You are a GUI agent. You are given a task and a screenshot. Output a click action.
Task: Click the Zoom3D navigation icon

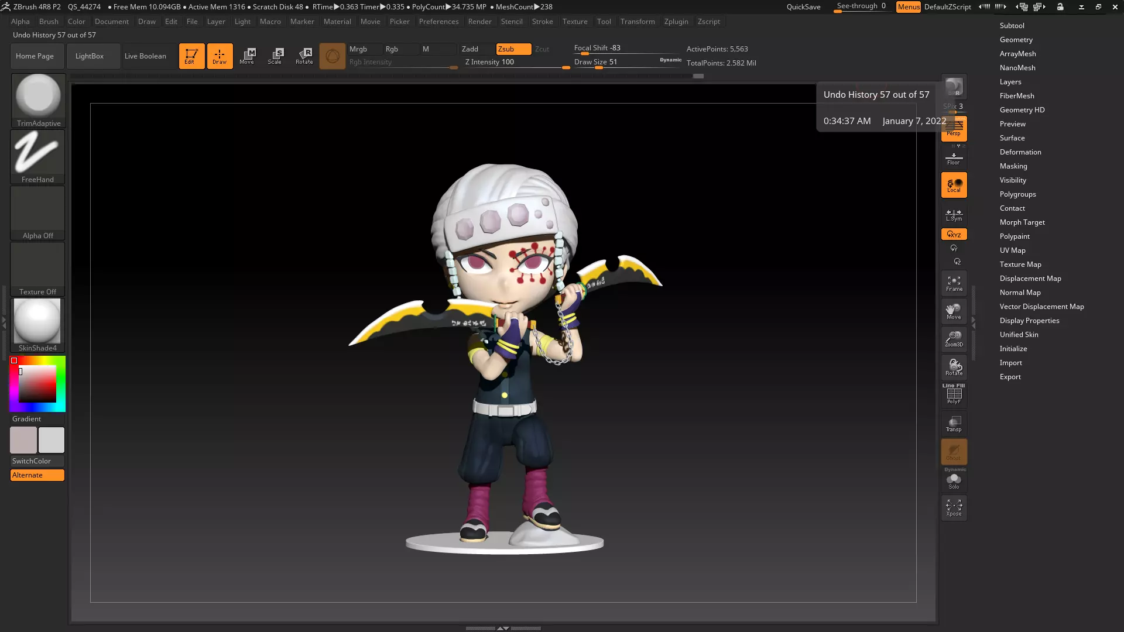click(954, 339)
